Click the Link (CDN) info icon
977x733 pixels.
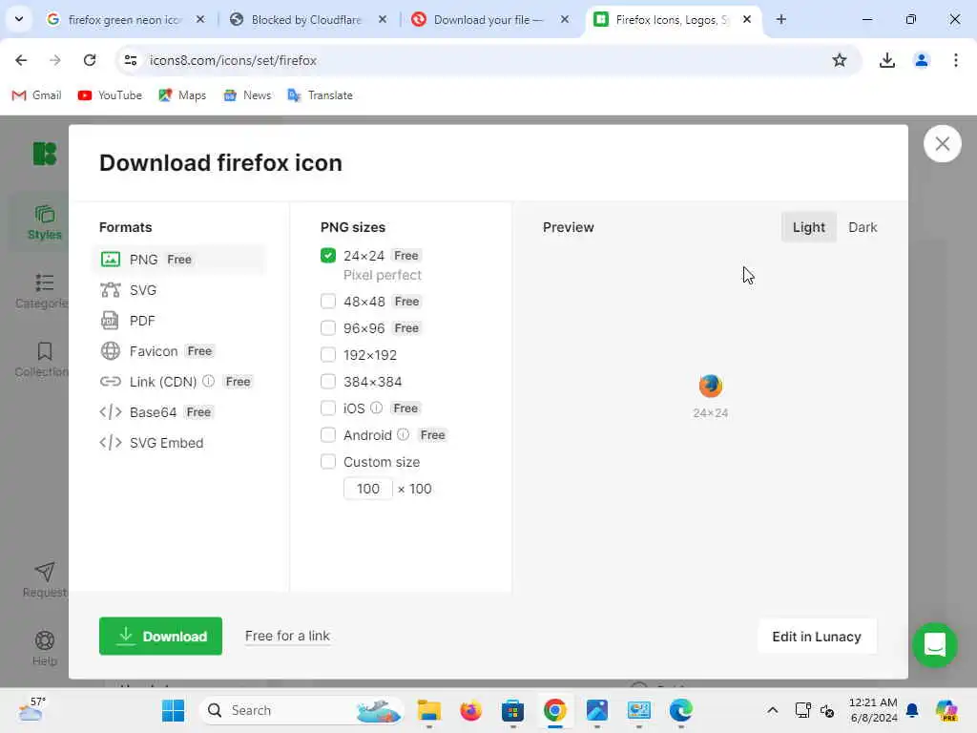click(209, 381)
